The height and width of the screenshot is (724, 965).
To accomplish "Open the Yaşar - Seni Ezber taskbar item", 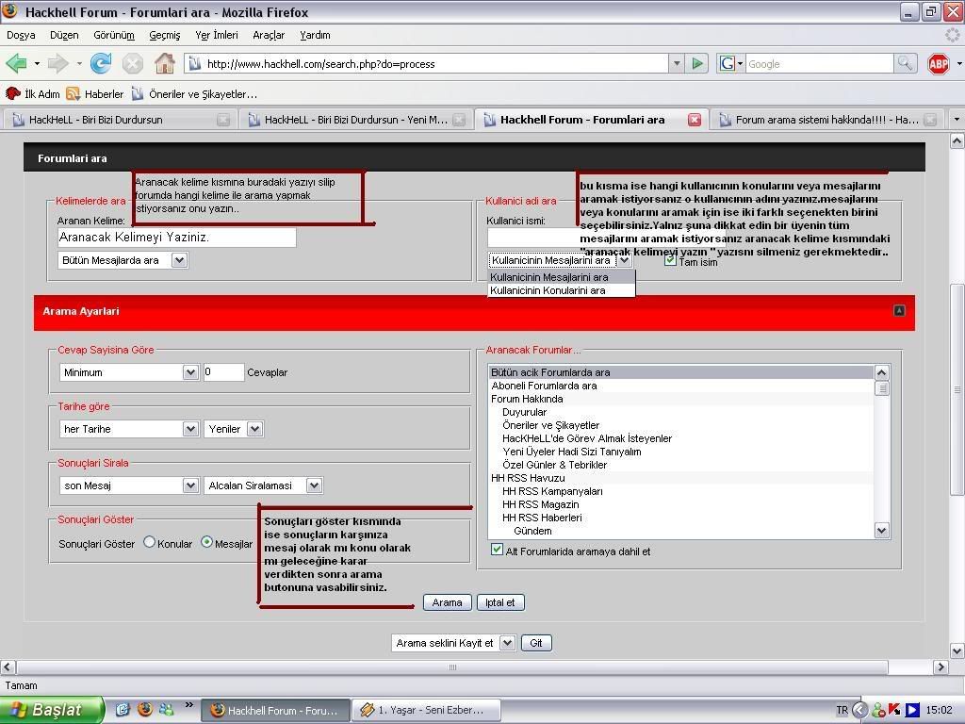I will pyautogui.click(x=426, y=711).
